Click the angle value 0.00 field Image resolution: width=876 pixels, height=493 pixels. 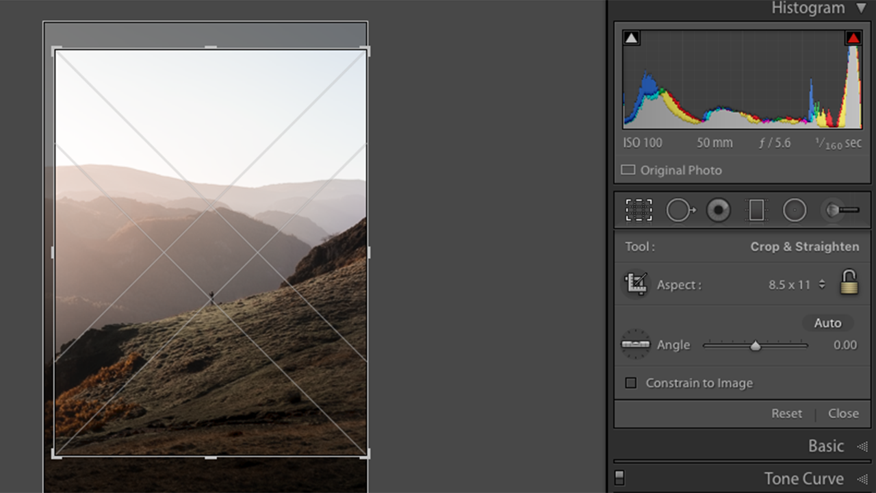click(x=845, y=345)
